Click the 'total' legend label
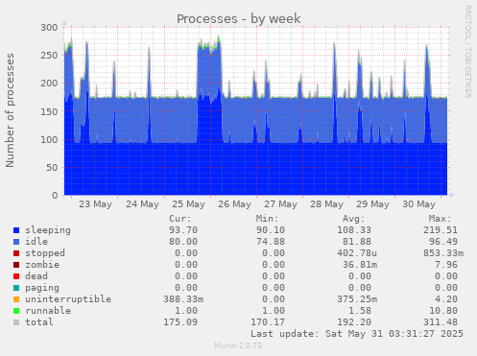This screenshot has height=356, width=477. coord(39,322)
